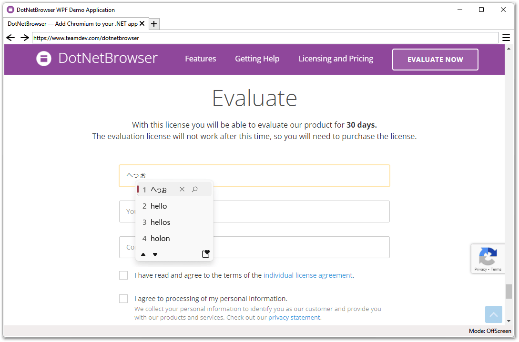Close the DotNetBrowser tab
Image resolution: width=519 pixels, height=342 pixels.
tap(142, 23)
